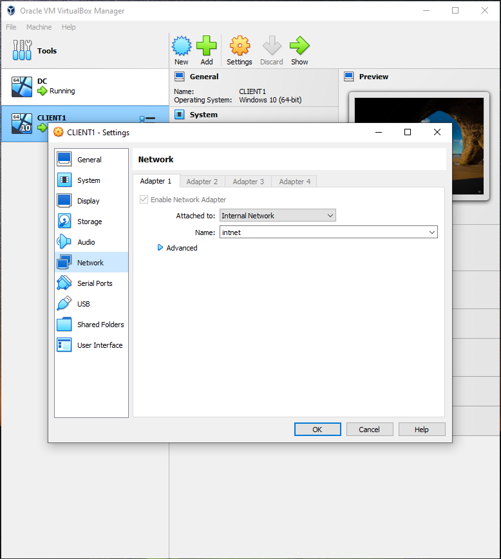Screen dimensions: 501x559
Task: Open Audio settings category
Action: point(91,242)
